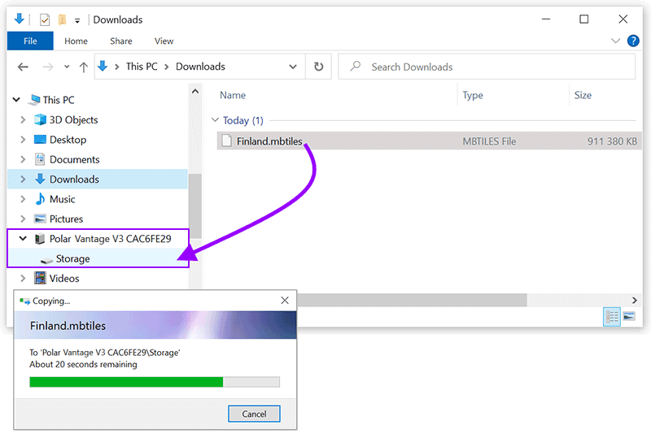
Task: Select Storage under Polar Vantage V3
Action: [x=72, y=258]
